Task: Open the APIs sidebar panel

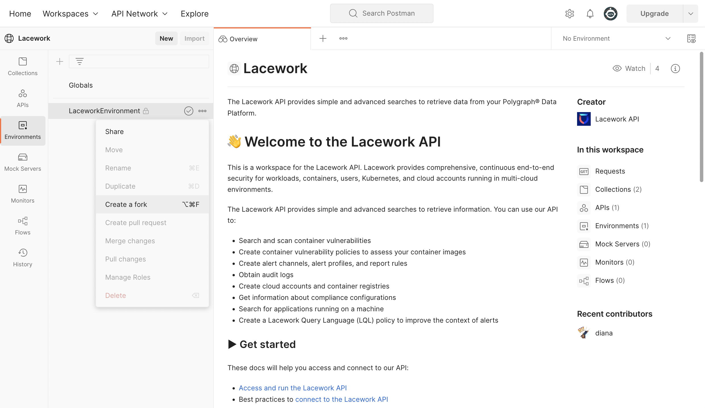Action: pyautogui.click(x=22, y=98)
